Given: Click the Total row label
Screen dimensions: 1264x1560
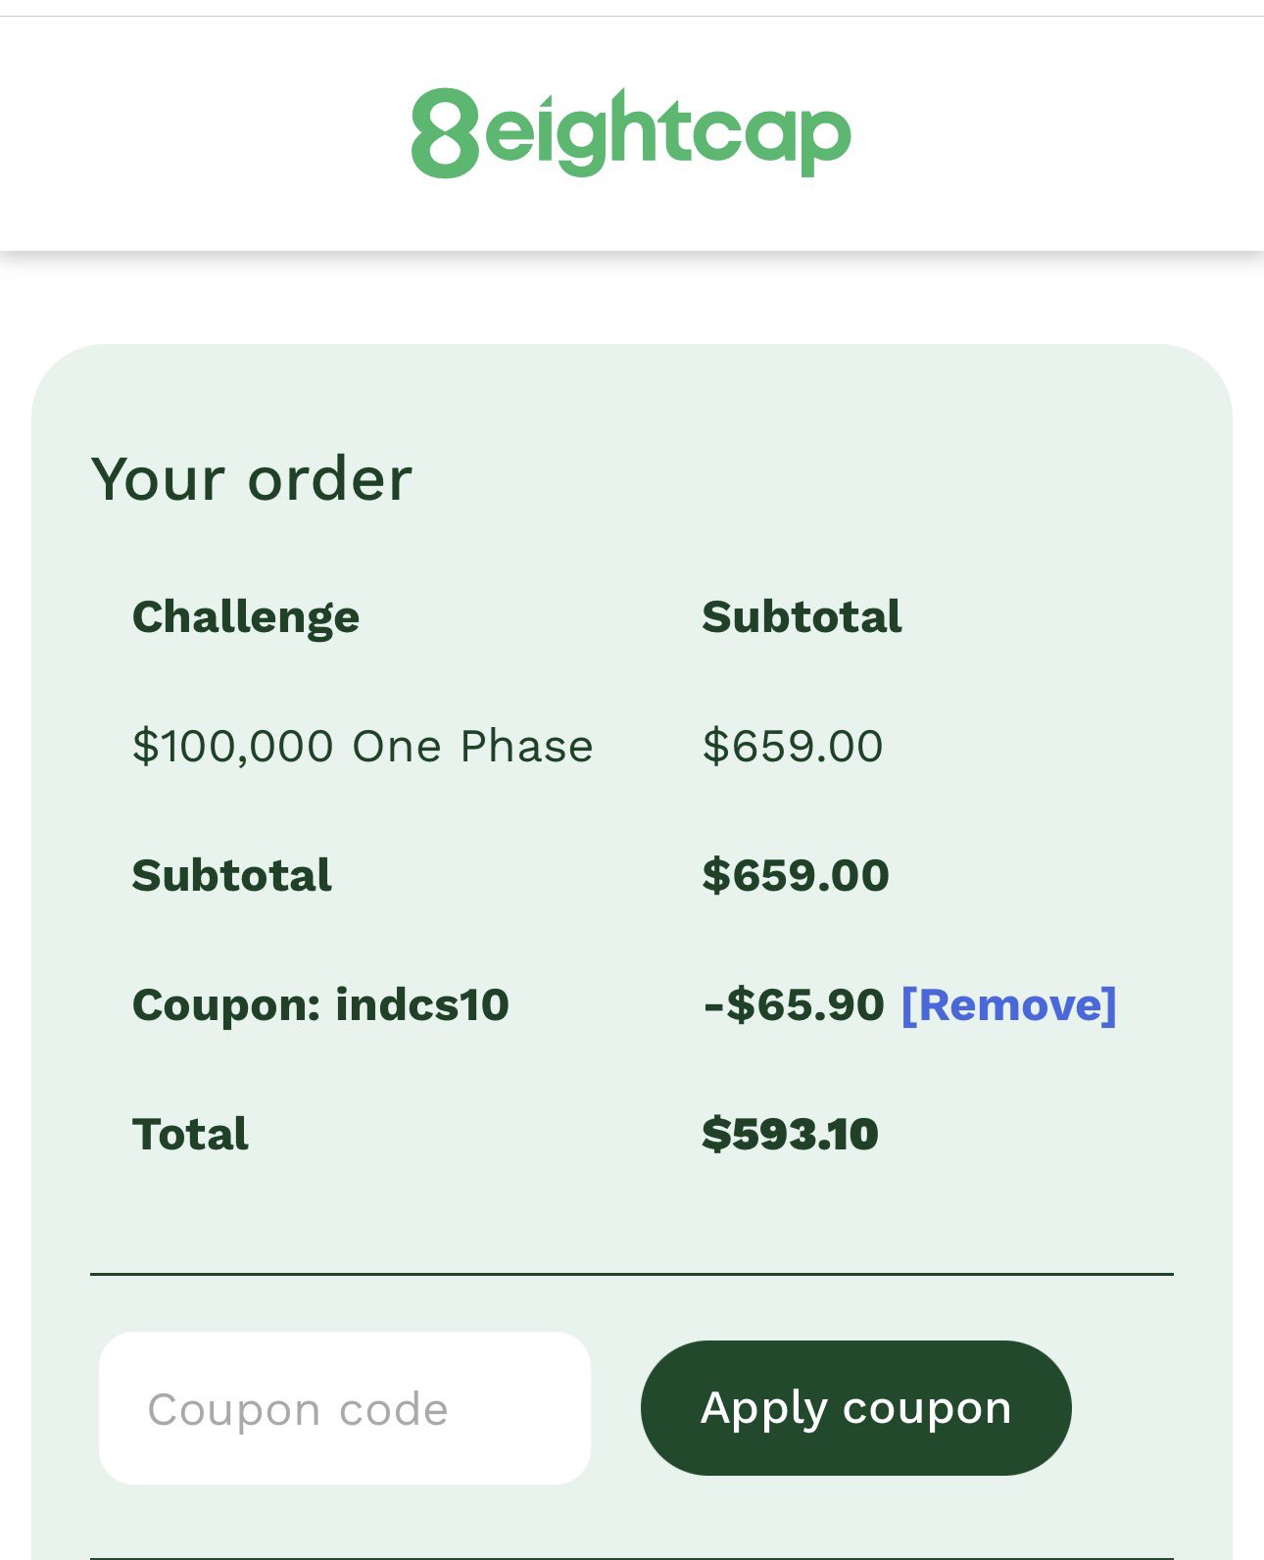Looking at the screenshot, I should click(190, 1135).
